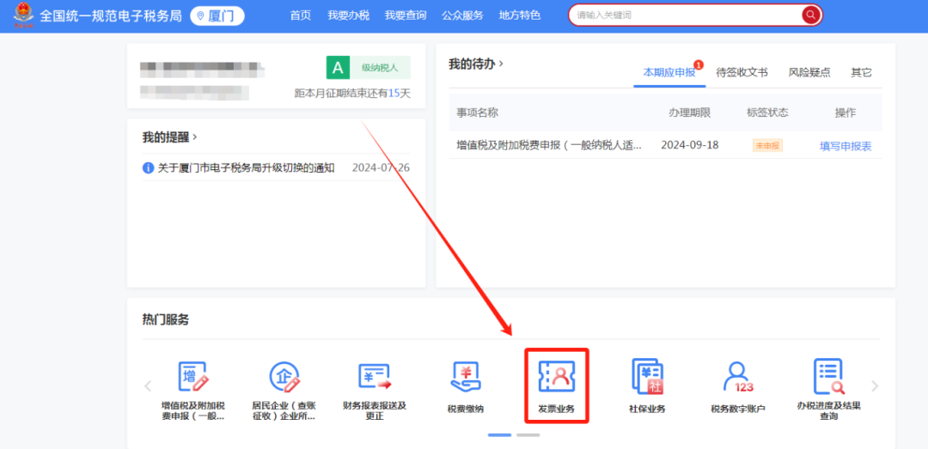Click 级纳税人 label
Image resolution: width=928 pixels, height=449 pixels.
pos(380,68)
